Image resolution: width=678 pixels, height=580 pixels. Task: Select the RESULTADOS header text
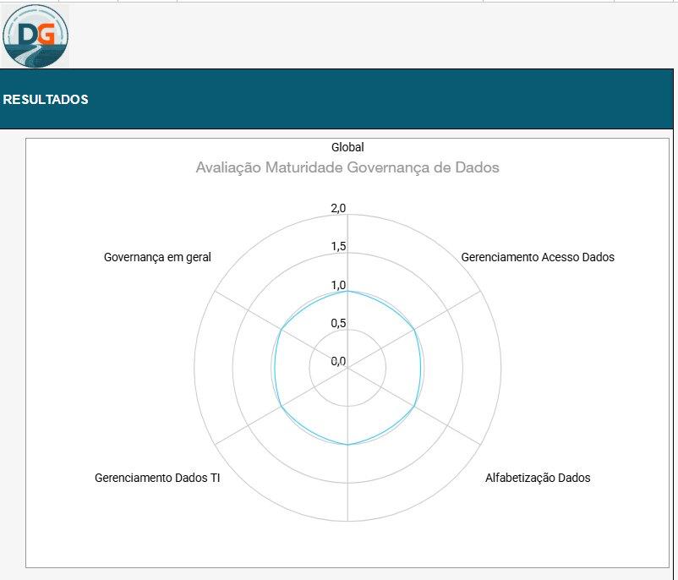pos(46,100)
